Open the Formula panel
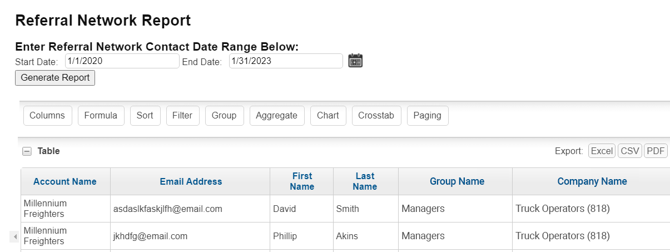 (x=101, y=116)
